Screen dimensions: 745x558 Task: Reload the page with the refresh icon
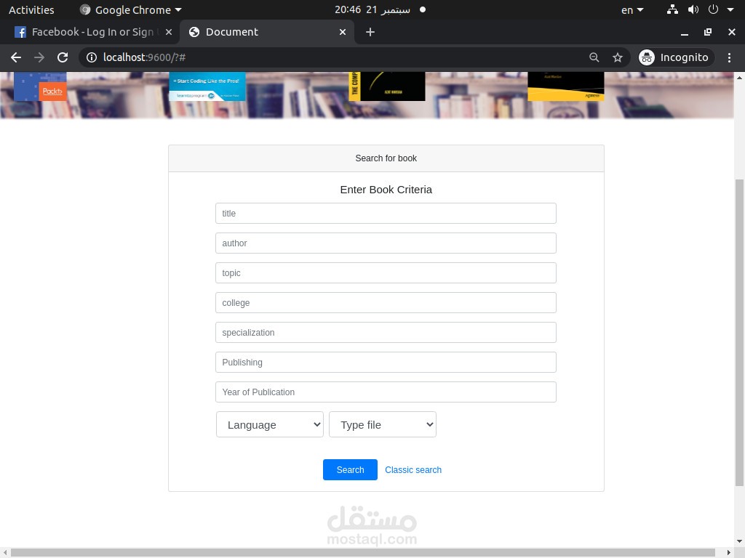[x=63, y=57]
